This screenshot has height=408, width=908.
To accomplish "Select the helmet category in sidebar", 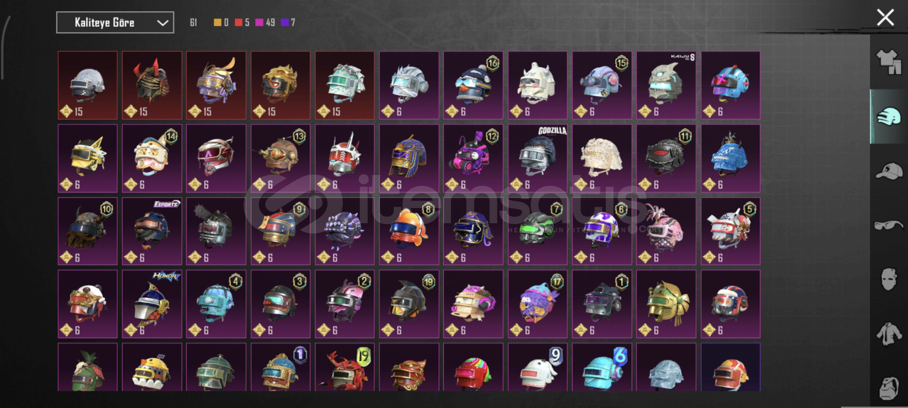I will pyautogui.click(x=888, y=117).
